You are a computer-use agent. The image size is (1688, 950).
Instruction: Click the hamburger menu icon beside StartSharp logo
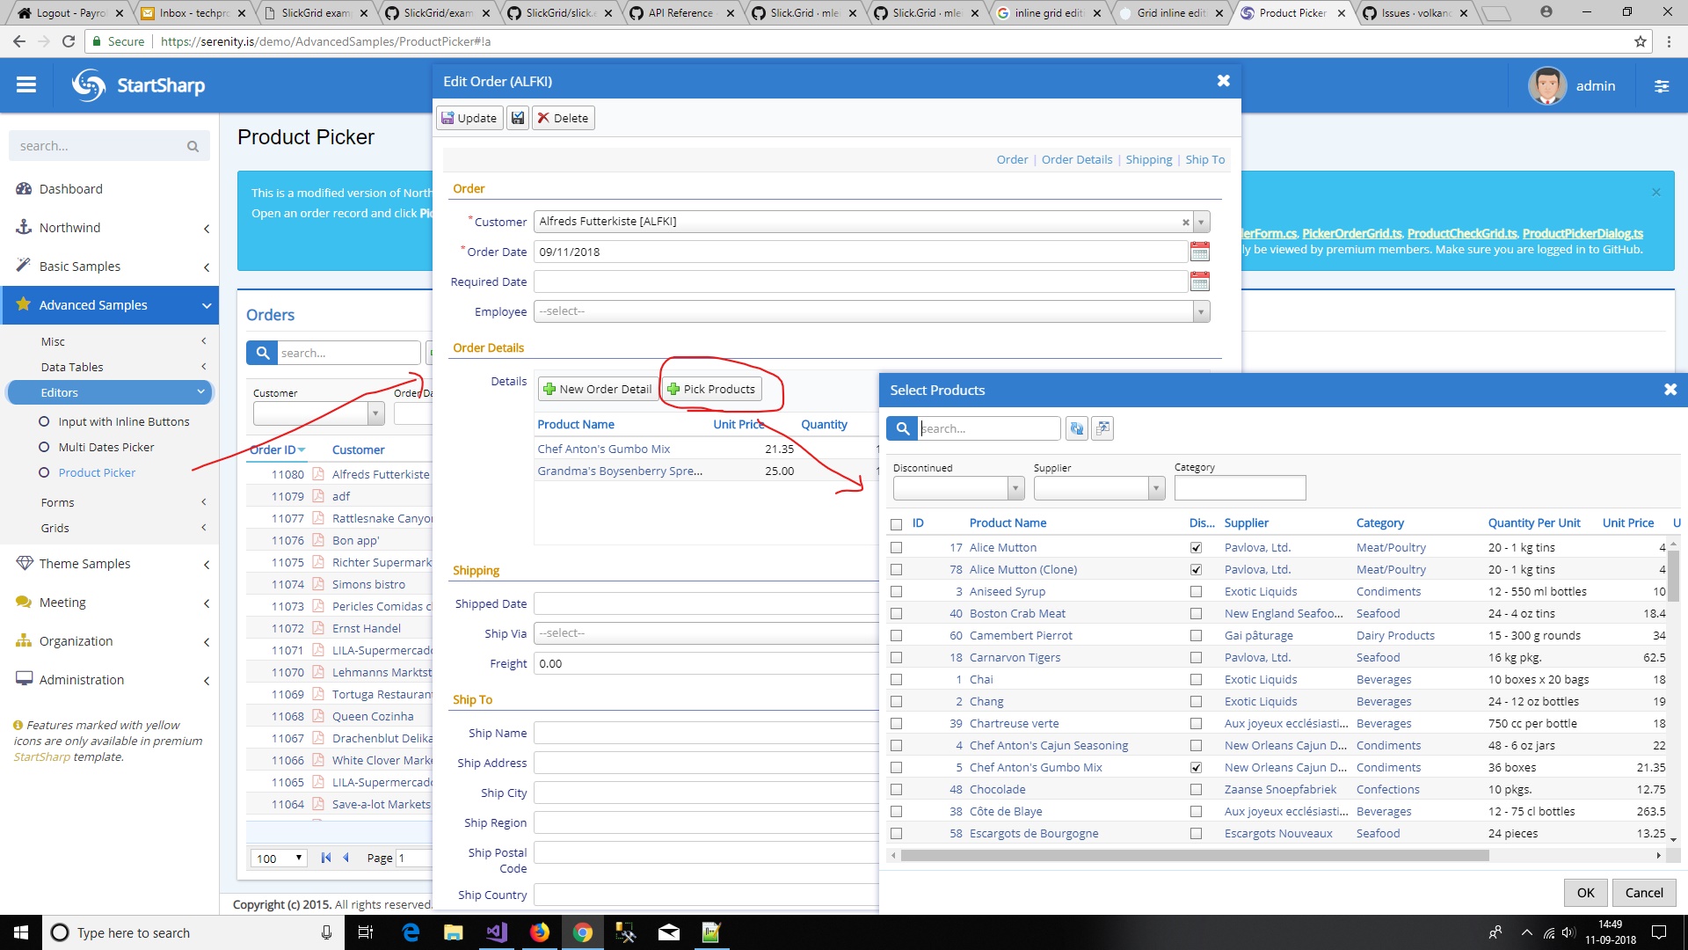(26, 84)
